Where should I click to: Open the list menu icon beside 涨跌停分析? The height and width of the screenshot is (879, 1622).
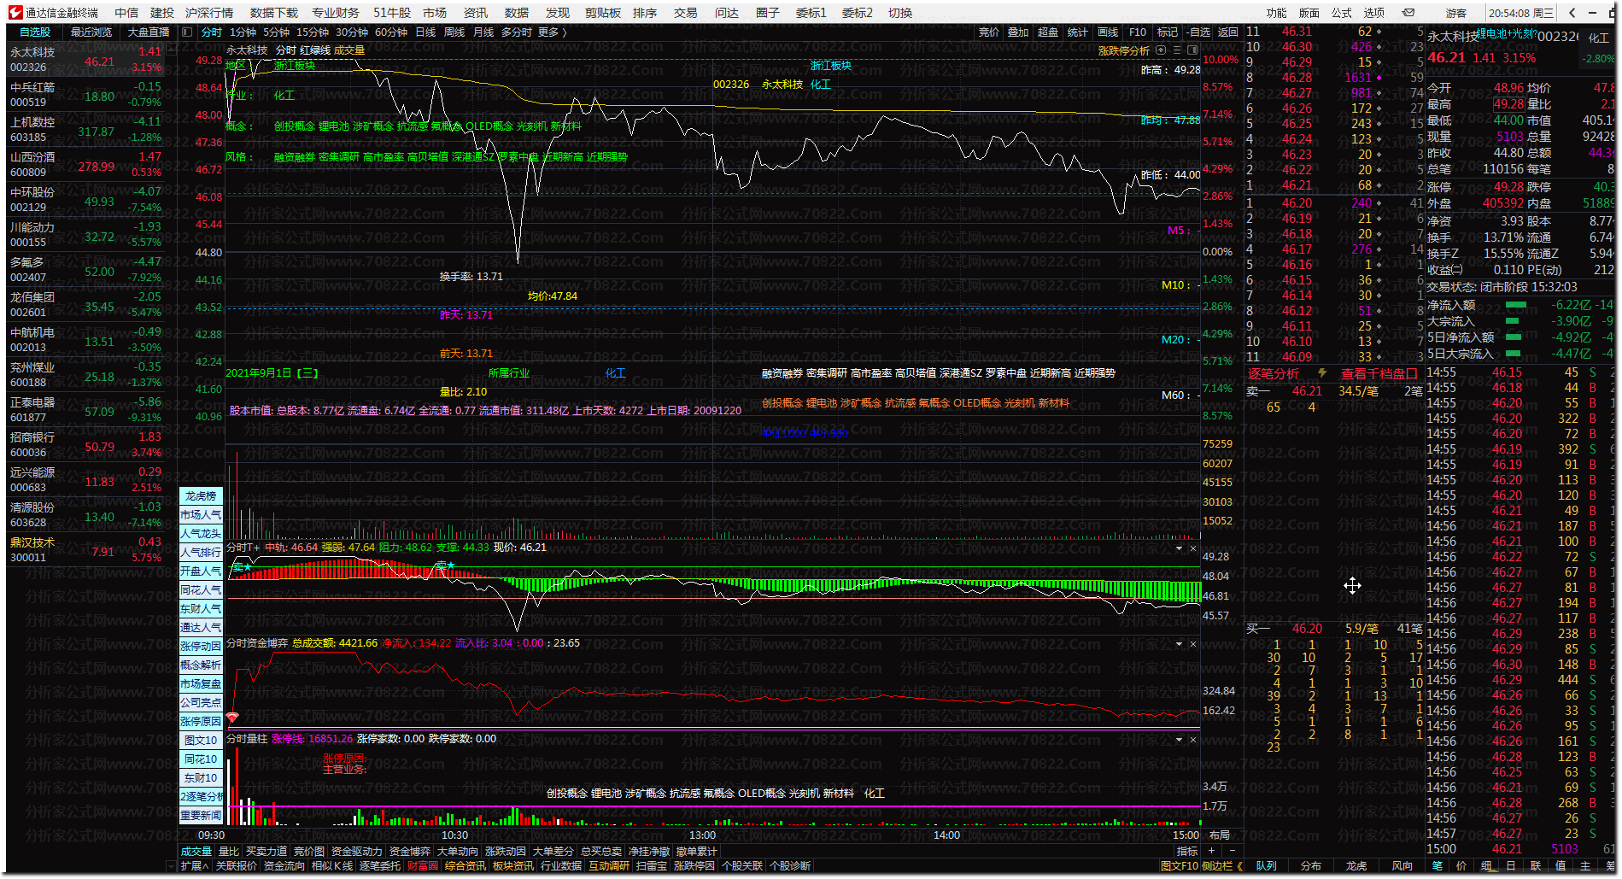(x=1176, y=50)
